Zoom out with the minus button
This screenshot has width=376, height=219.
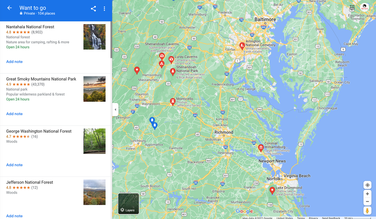pos(367,201)
